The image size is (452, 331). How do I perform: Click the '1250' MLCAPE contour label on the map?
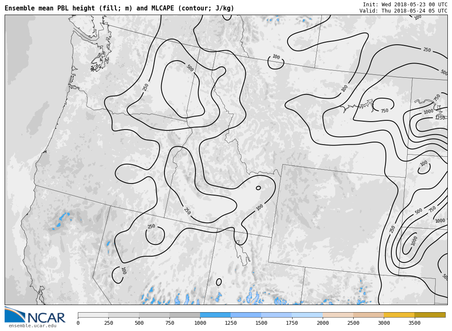tap(439, 118)
